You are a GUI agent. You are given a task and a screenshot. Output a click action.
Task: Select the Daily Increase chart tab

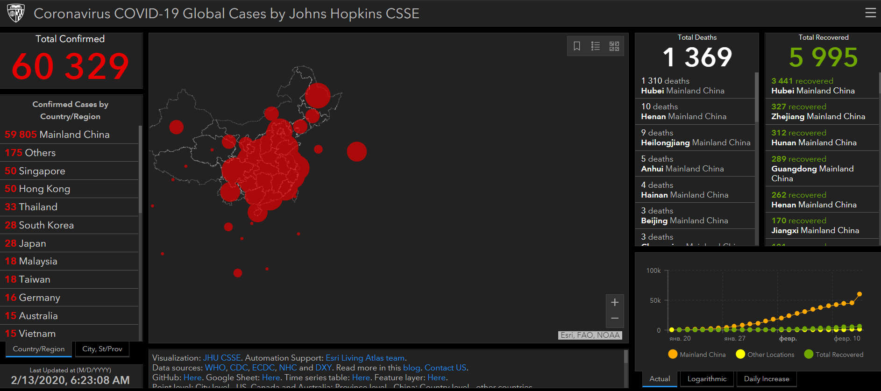coord(767,379)
